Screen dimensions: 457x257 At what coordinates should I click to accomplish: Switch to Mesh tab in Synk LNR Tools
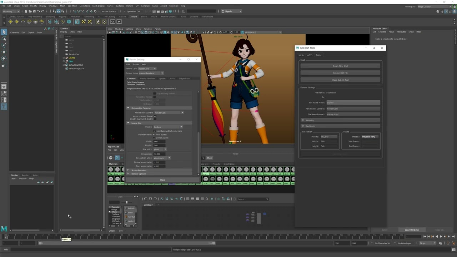pyautogui.click(x=301, y=55)
